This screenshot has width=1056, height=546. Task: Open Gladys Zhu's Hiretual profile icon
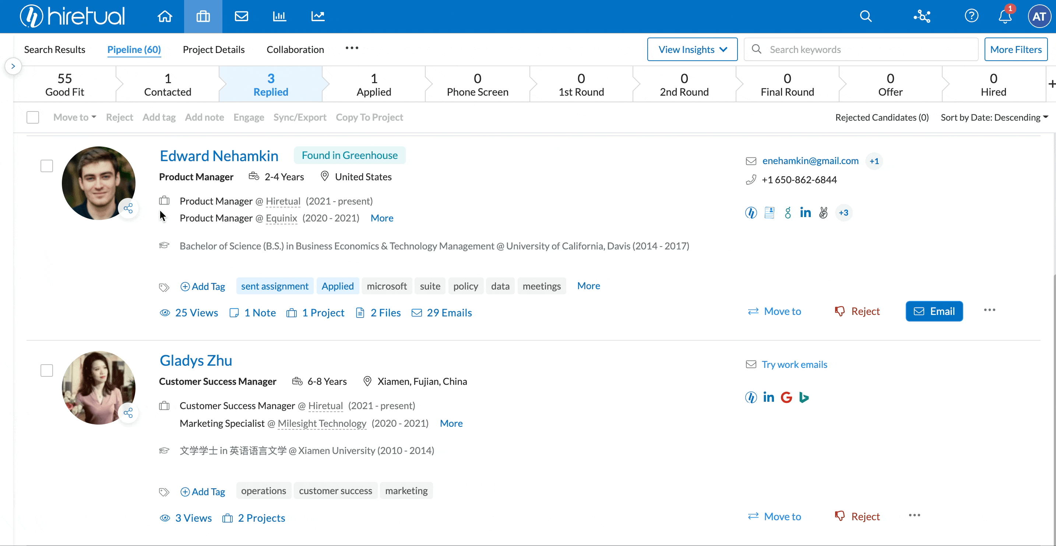tap(751, 397)
